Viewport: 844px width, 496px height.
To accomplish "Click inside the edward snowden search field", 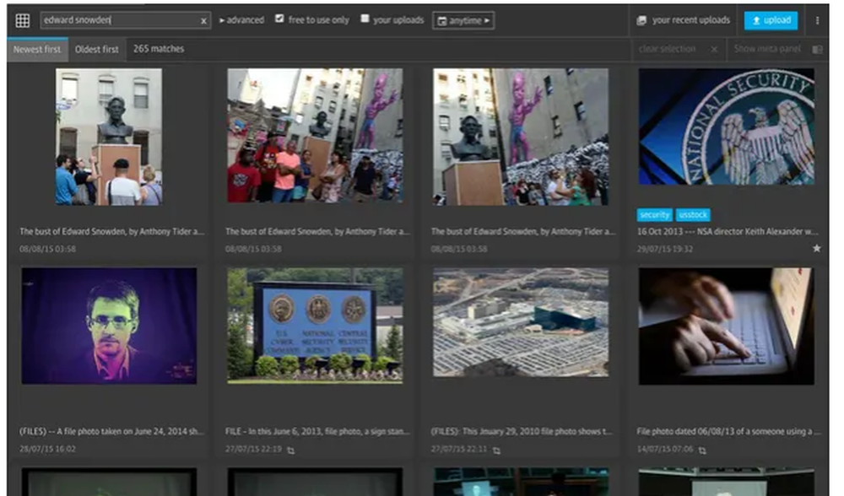I will click(x=118, y=19).
